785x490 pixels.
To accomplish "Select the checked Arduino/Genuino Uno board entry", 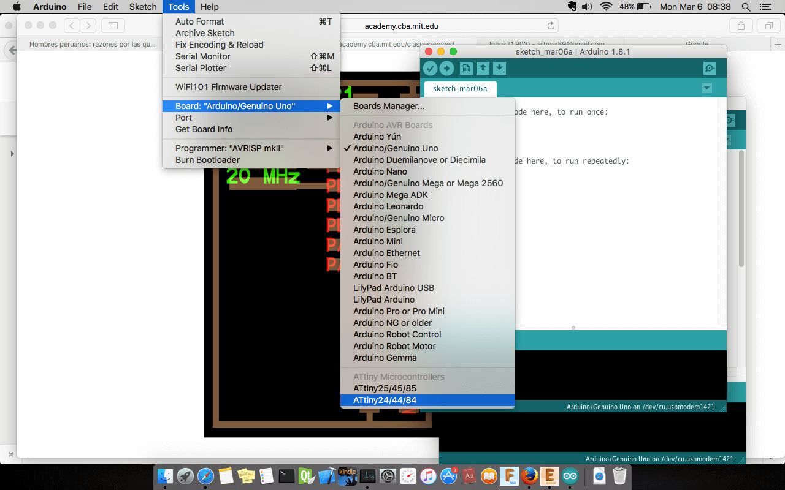I will pos(427,148).
